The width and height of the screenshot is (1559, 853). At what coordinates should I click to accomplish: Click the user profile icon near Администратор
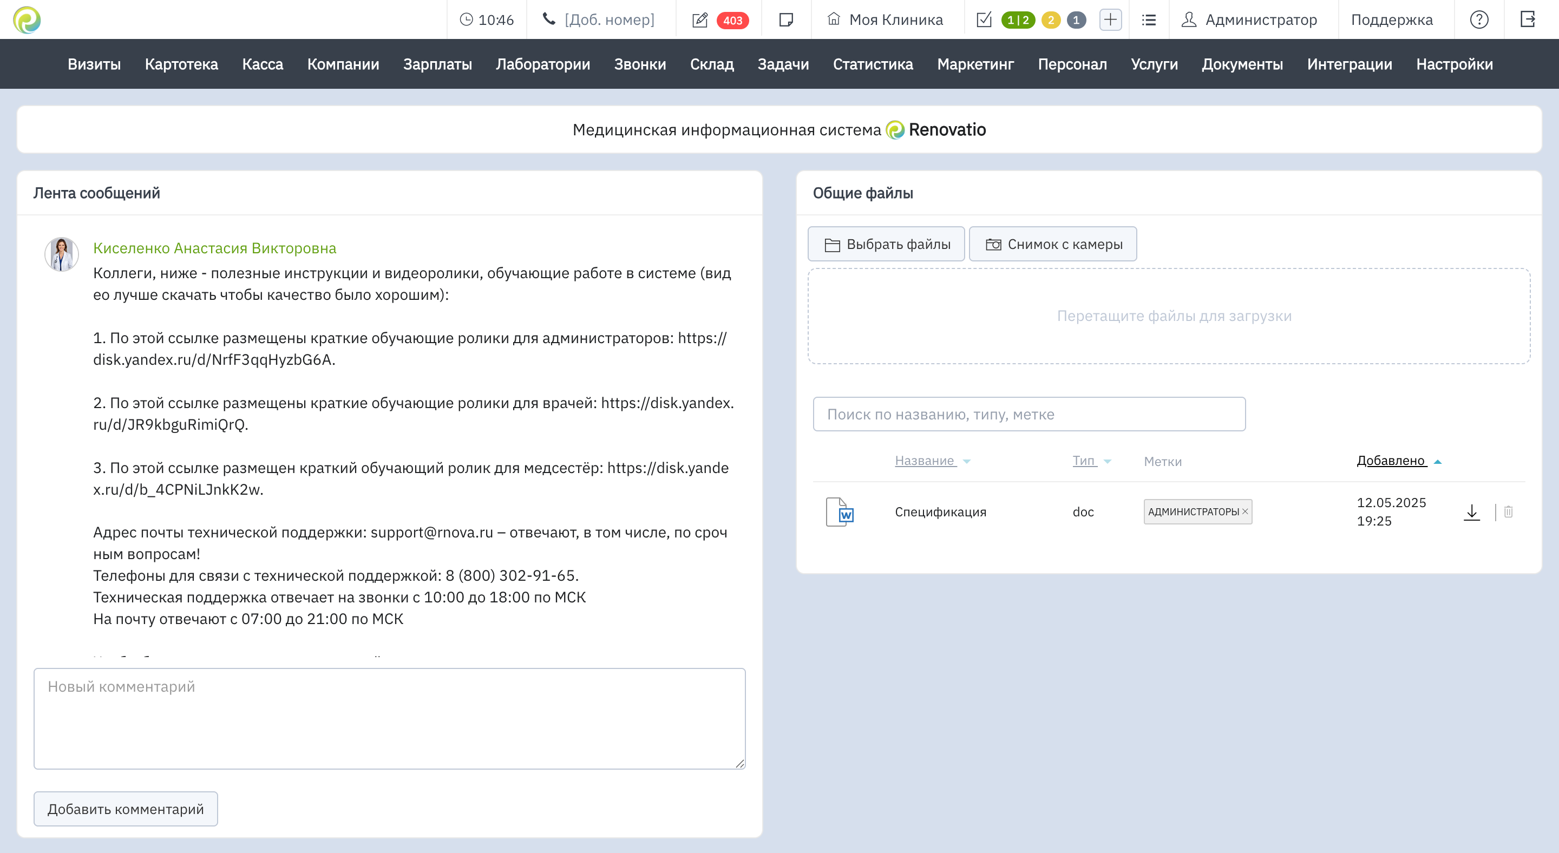tap(1189, 19)
